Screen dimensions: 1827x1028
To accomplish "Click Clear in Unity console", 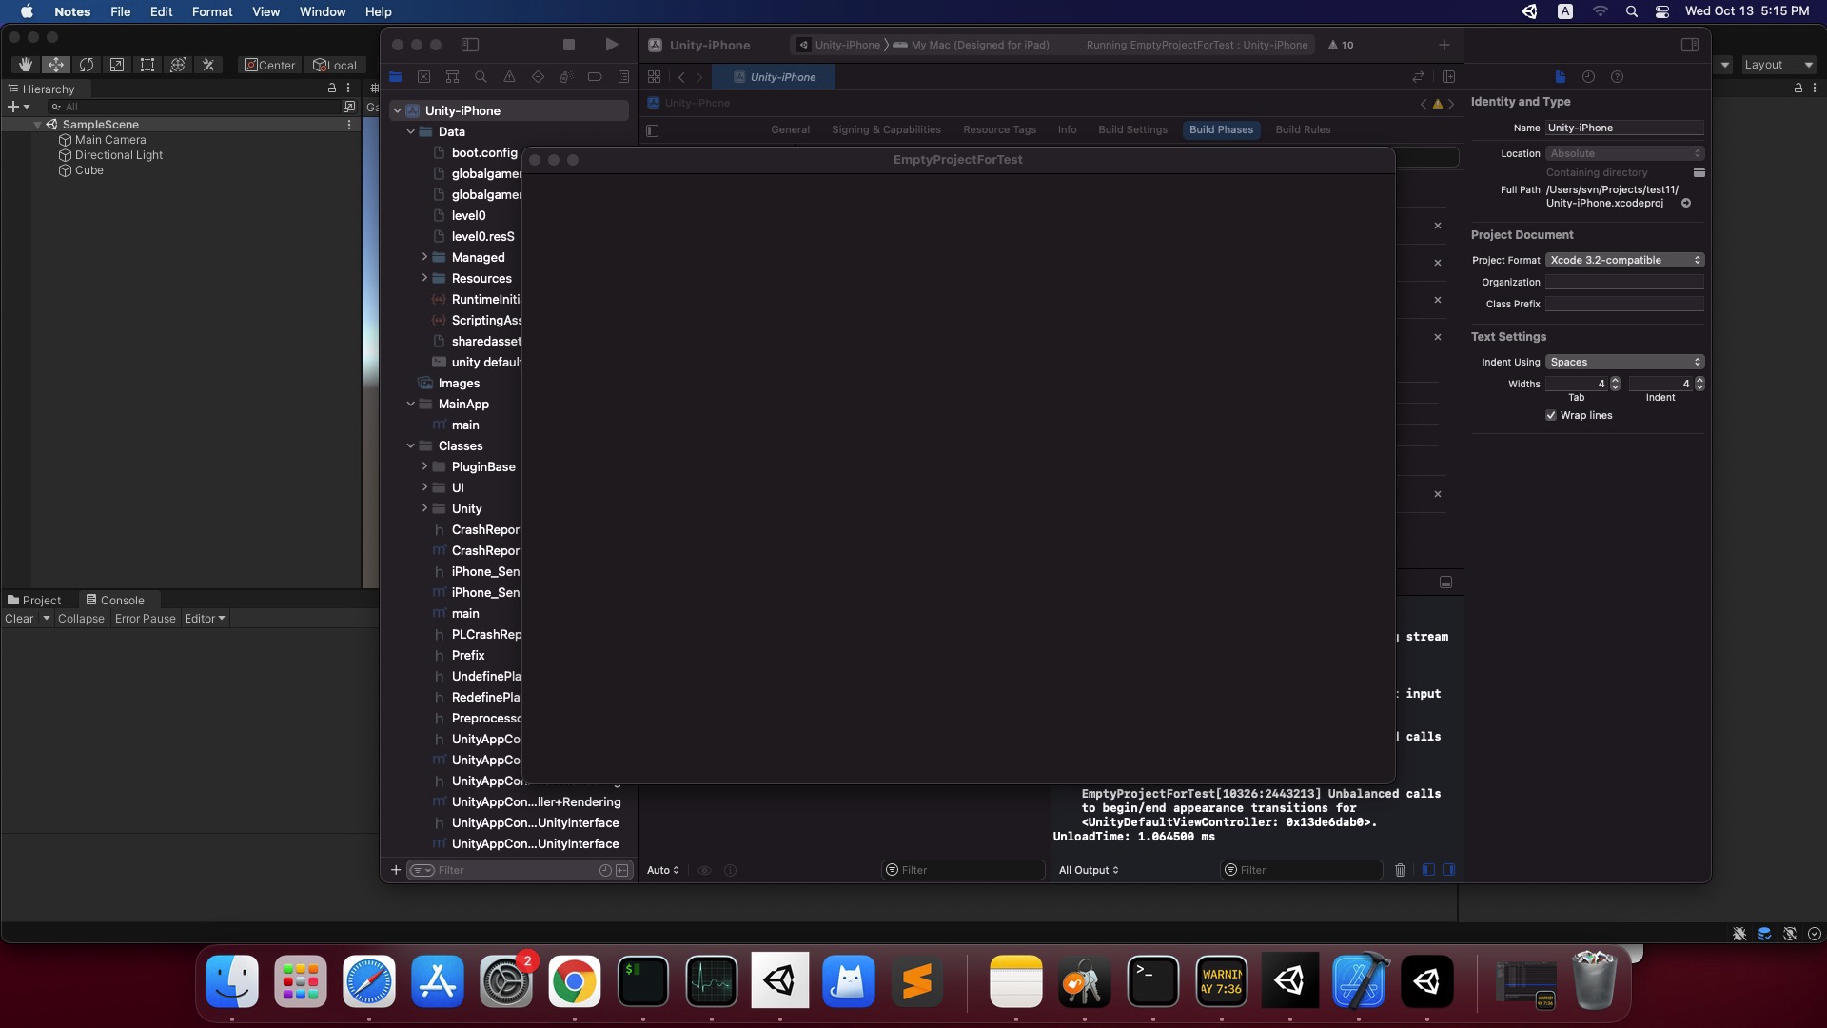I will click(19, 619).
